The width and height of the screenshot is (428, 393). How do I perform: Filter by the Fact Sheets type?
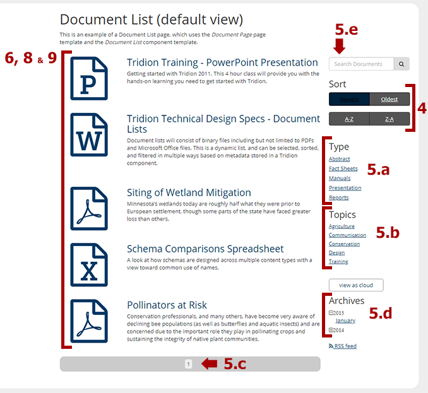(x=343, y=168)
